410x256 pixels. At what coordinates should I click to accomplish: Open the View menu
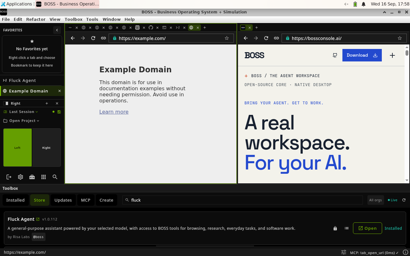tap(55, 19)
